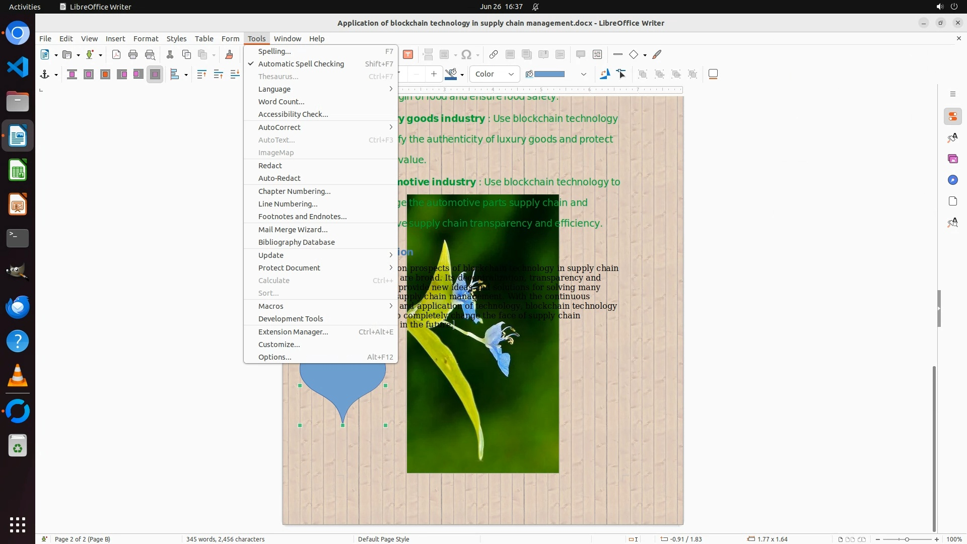Open the sidebar Gallery panel icon
967x544 pixels.
(952, 159)
